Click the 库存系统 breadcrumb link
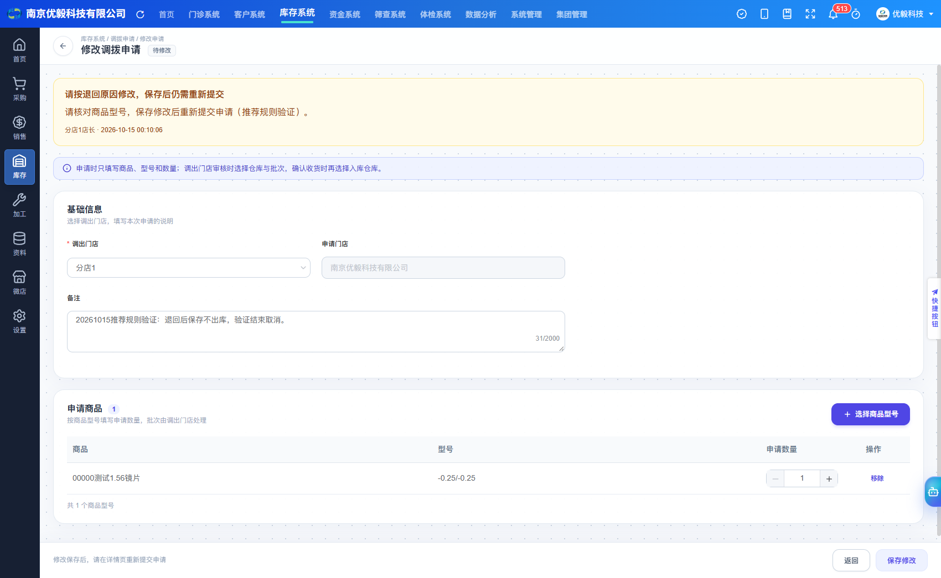 [93, 39]
